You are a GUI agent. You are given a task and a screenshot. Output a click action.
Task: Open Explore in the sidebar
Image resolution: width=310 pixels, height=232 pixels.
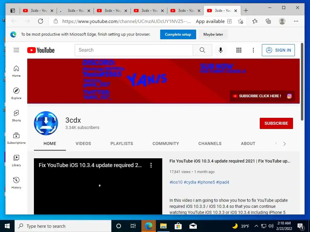coord(16,94)
